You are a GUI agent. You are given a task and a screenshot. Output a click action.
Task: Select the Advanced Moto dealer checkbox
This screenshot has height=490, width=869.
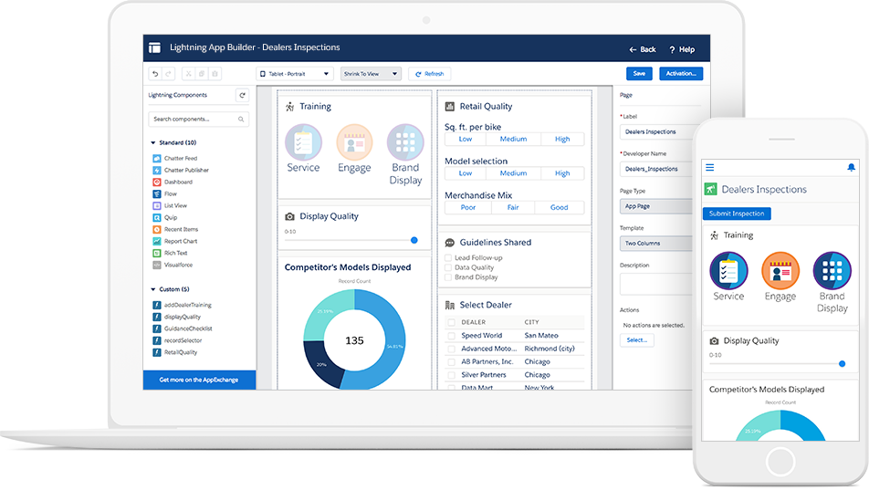pos(451,349)
